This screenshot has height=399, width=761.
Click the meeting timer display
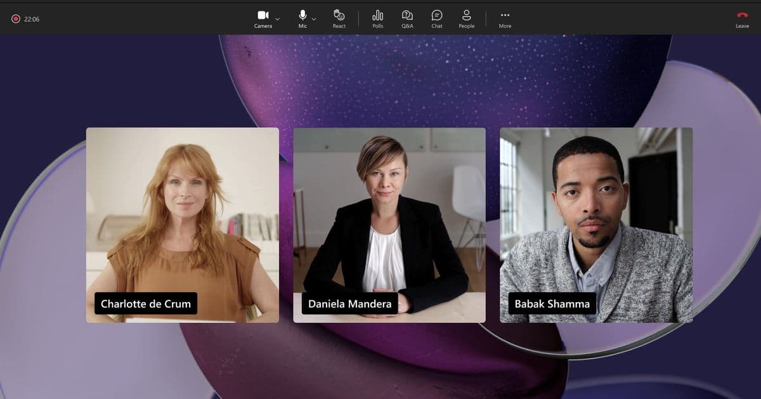click(x=32, y=18)
